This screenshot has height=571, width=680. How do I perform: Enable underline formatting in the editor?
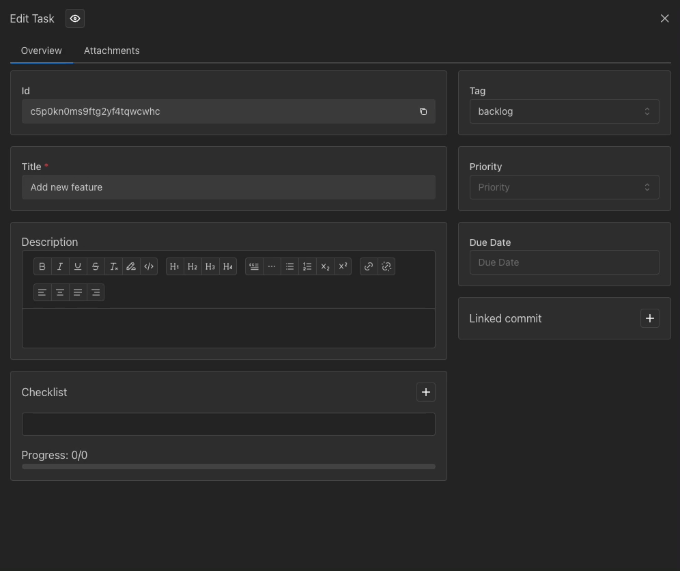tap(78, 266)
